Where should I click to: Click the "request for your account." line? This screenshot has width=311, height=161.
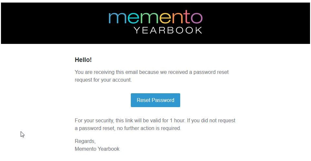click(103, 80)
